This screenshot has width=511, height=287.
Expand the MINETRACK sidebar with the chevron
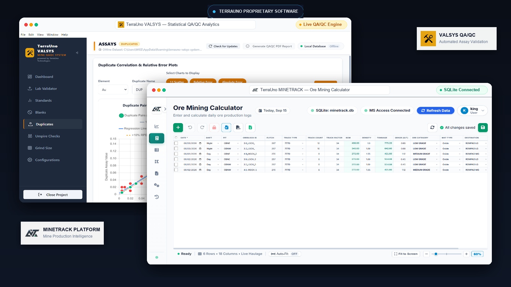click(x=165, y=109)
